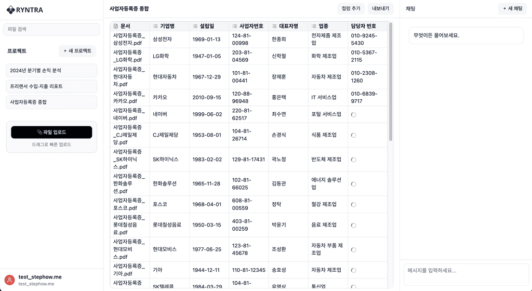The image size is (532, 291).
Task: Click representative name 최수연
Action: click(288, 114)
